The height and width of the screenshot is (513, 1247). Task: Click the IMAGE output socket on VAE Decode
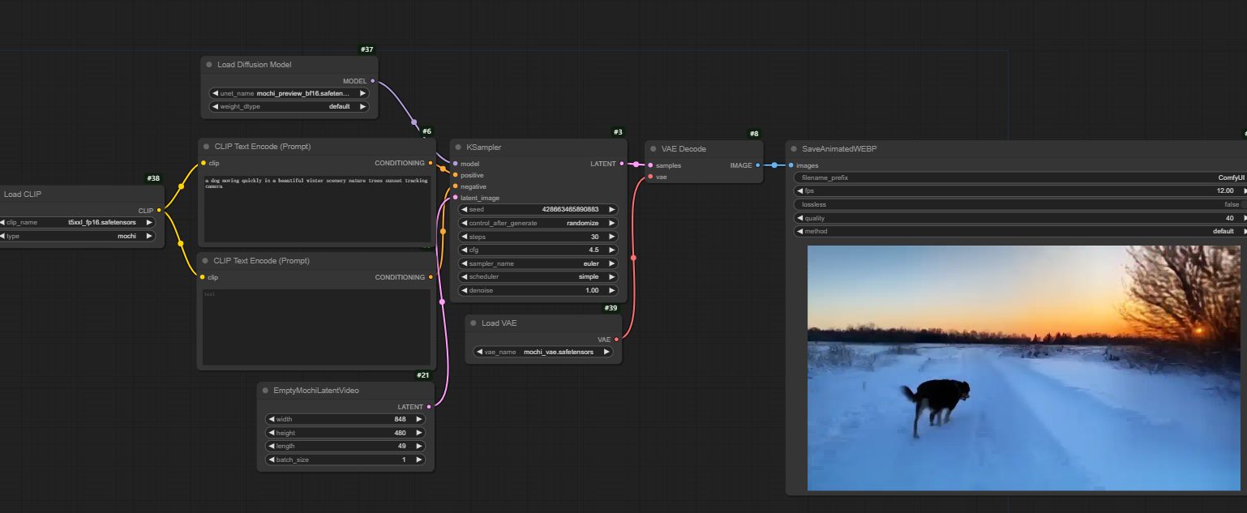(757, 165)
